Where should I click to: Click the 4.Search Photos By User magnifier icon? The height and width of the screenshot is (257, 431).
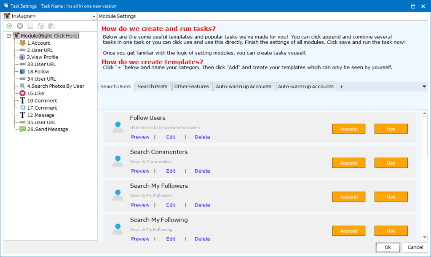coord(22,86)
